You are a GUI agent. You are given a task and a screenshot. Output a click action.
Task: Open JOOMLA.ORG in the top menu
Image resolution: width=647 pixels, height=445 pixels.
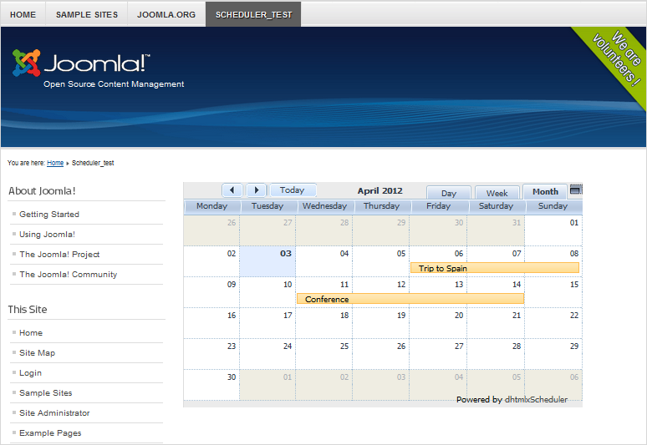(x=166, y=14)
